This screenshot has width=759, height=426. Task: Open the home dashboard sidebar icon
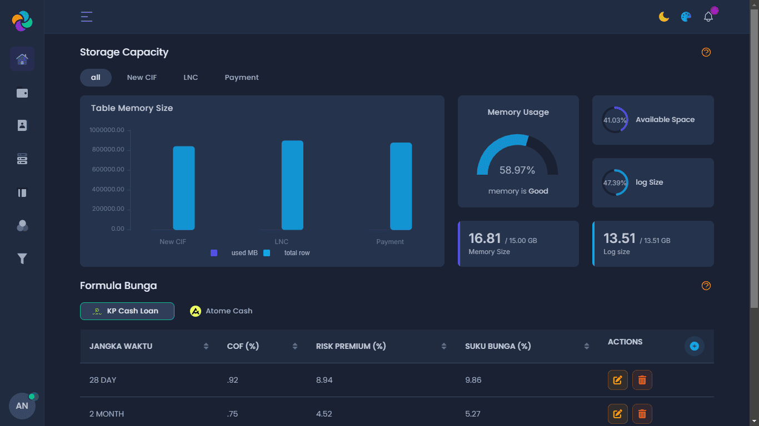click(x=22, y=59)
